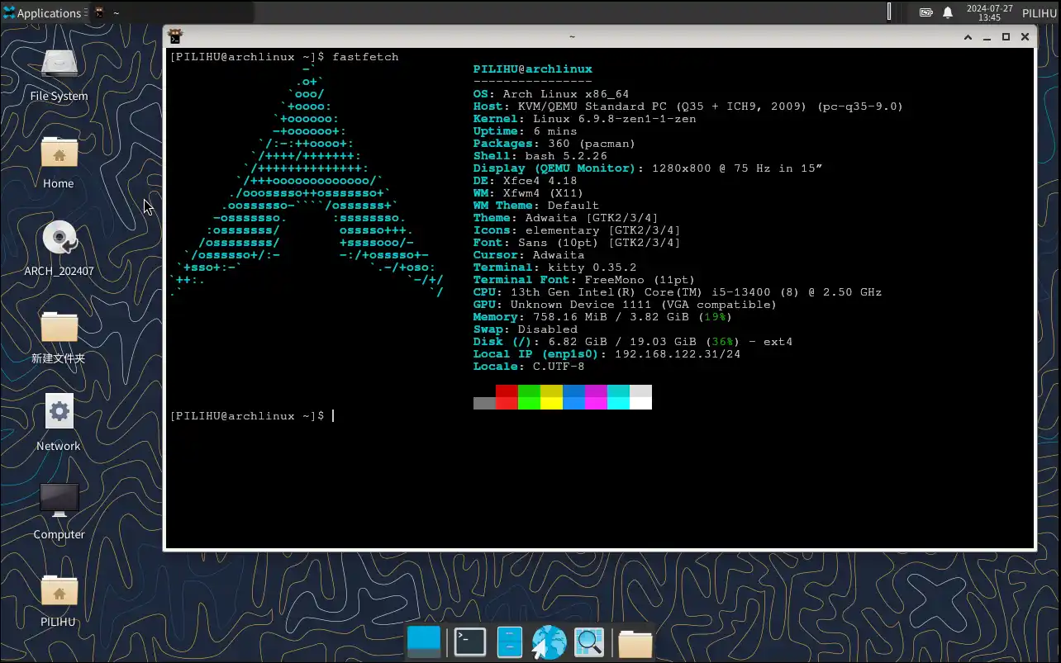1061x663 pixels.
Task: Click the kitty icon in the window titlebar
Action: (x=175, y=36)
